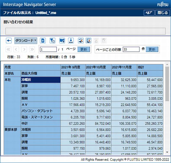This screenshot has width=171, height=163.
Task: Click the 調理 row under 東部本部
Action: click(41, 142)
